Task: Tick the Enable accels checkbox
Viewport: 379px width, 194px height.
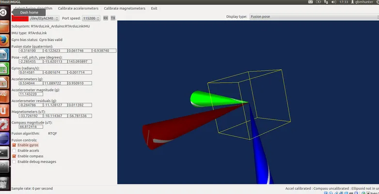Action: [14, 150]
